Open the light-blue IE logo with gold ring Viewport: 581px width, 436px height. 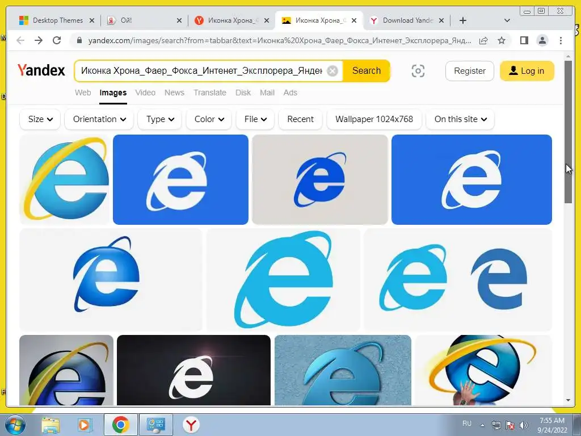65,179
